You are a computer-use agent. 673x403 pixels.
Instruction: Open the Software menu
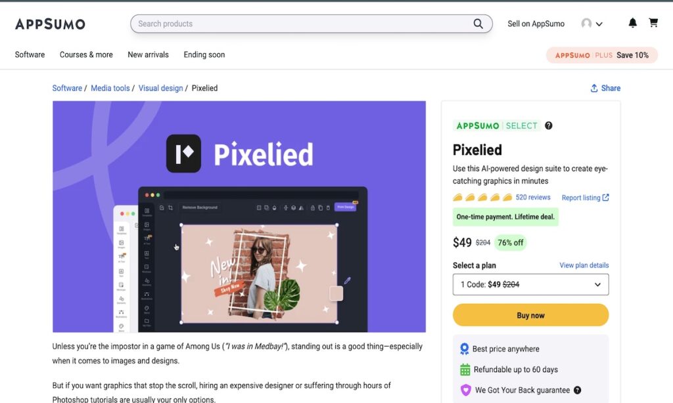coord(30,55)
